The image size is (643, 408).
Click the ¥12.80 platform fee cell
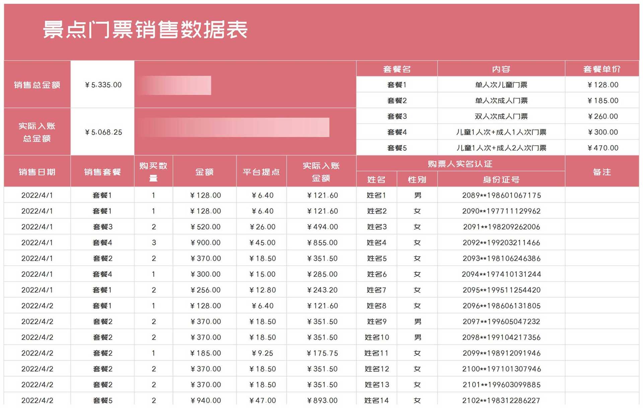[262, 289]
